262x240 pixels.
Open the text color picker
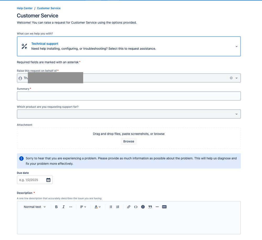pos(98,207)
